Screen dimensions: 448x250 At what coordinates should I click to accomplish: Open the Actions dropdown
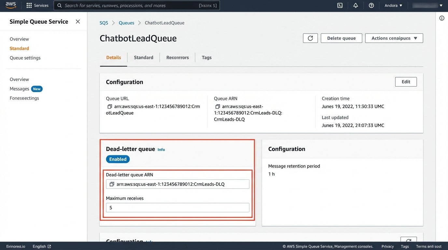[x=394, y=38]
